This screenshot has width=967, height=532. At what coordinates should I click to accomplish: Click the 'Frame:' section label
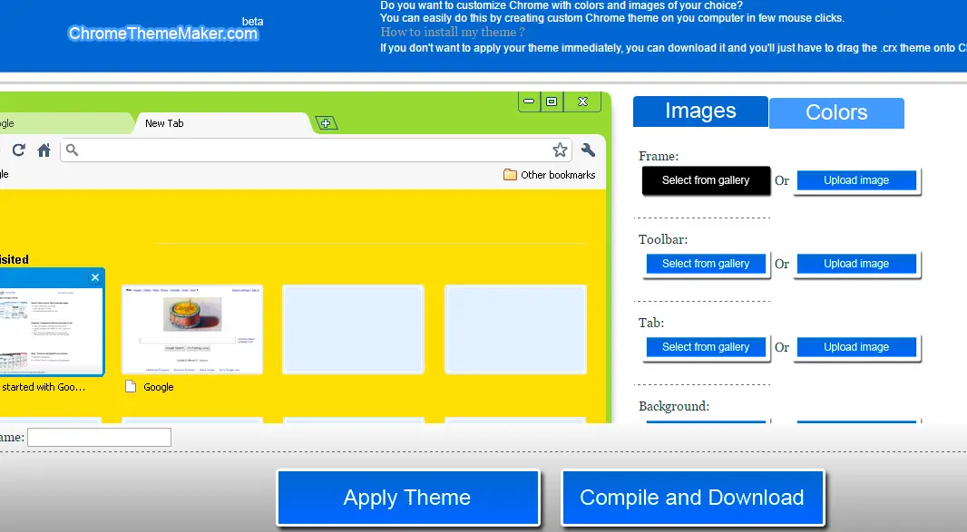[x=659, y=156]
